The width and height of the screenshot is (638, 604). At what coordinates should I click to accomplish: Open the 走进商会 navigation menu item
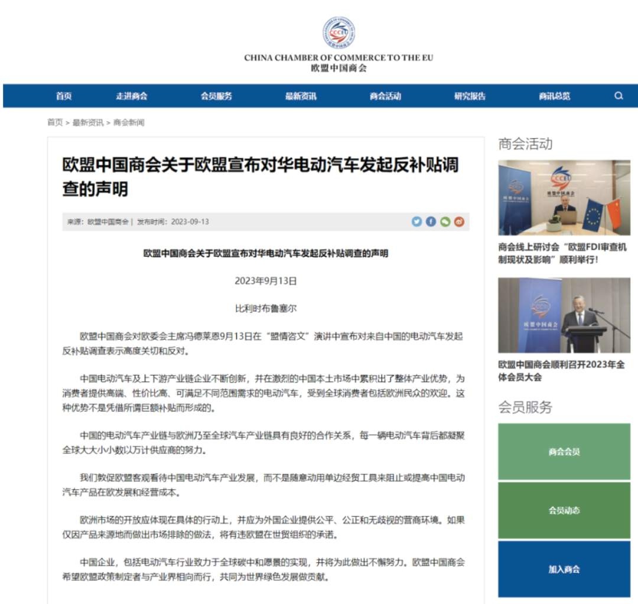coord(131,96)
